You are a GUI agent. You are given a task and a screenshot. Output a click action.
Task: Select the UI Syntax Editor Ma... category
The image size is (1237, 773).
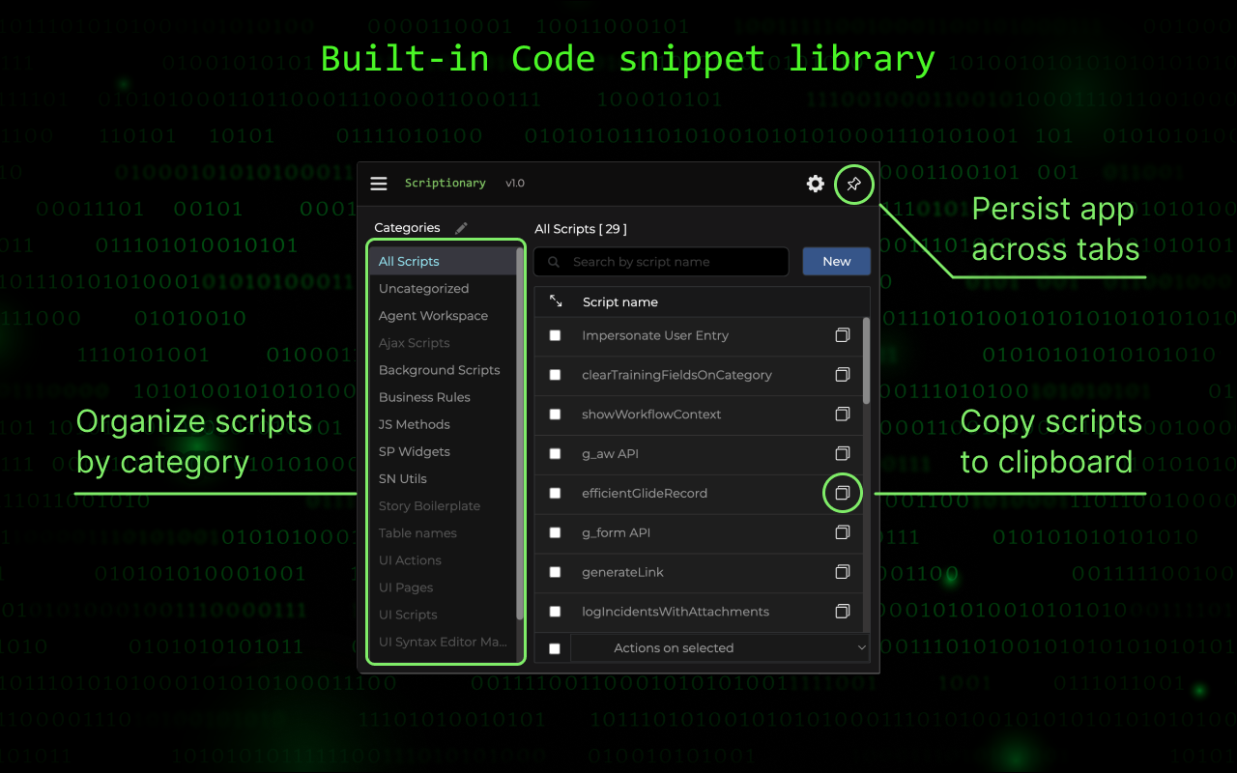444,642
